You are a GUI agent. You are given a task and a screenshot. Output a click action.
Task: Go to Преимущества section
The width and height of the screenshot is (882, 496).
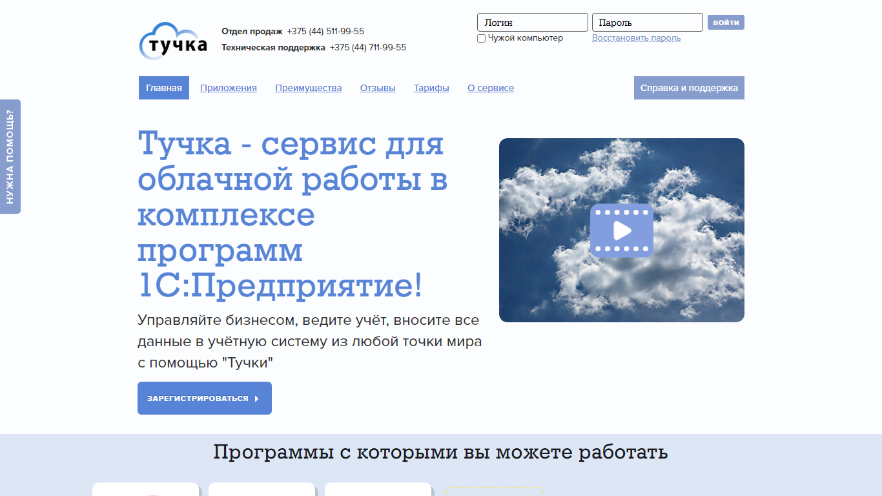309,88
